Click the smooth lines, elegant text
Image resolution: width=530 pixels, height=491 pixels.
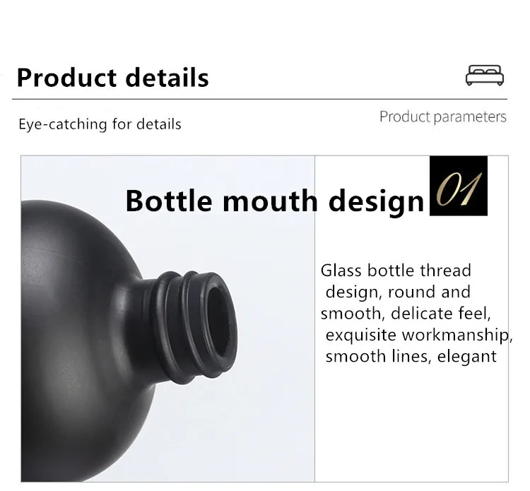(411, 357)
